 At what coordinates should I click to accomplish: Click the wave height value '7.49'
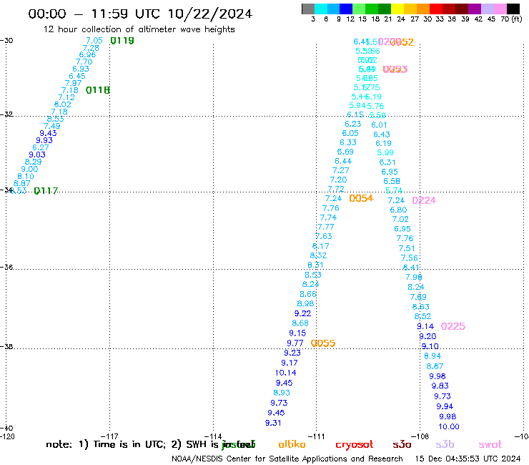51,126
